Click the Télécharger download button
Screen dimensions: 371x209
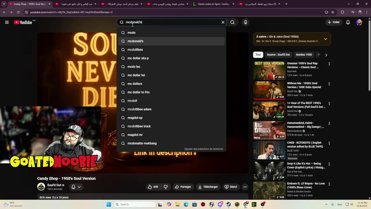(x=208, y=187)
